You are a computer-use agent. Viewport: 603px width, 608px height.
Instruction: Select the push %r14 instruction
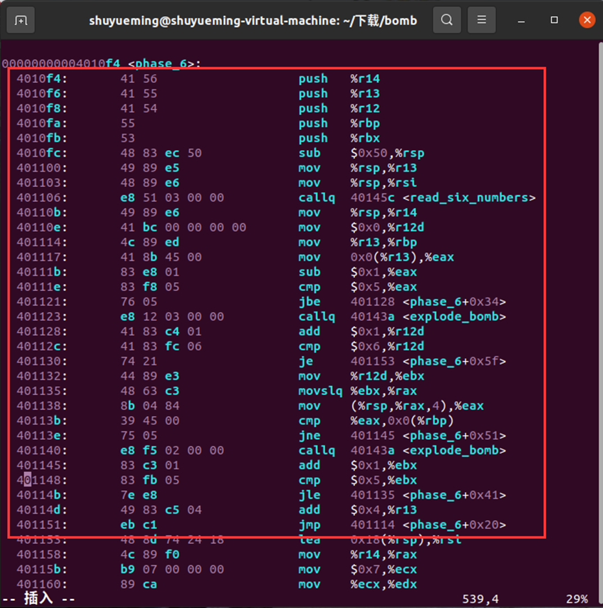pos(341,78)
